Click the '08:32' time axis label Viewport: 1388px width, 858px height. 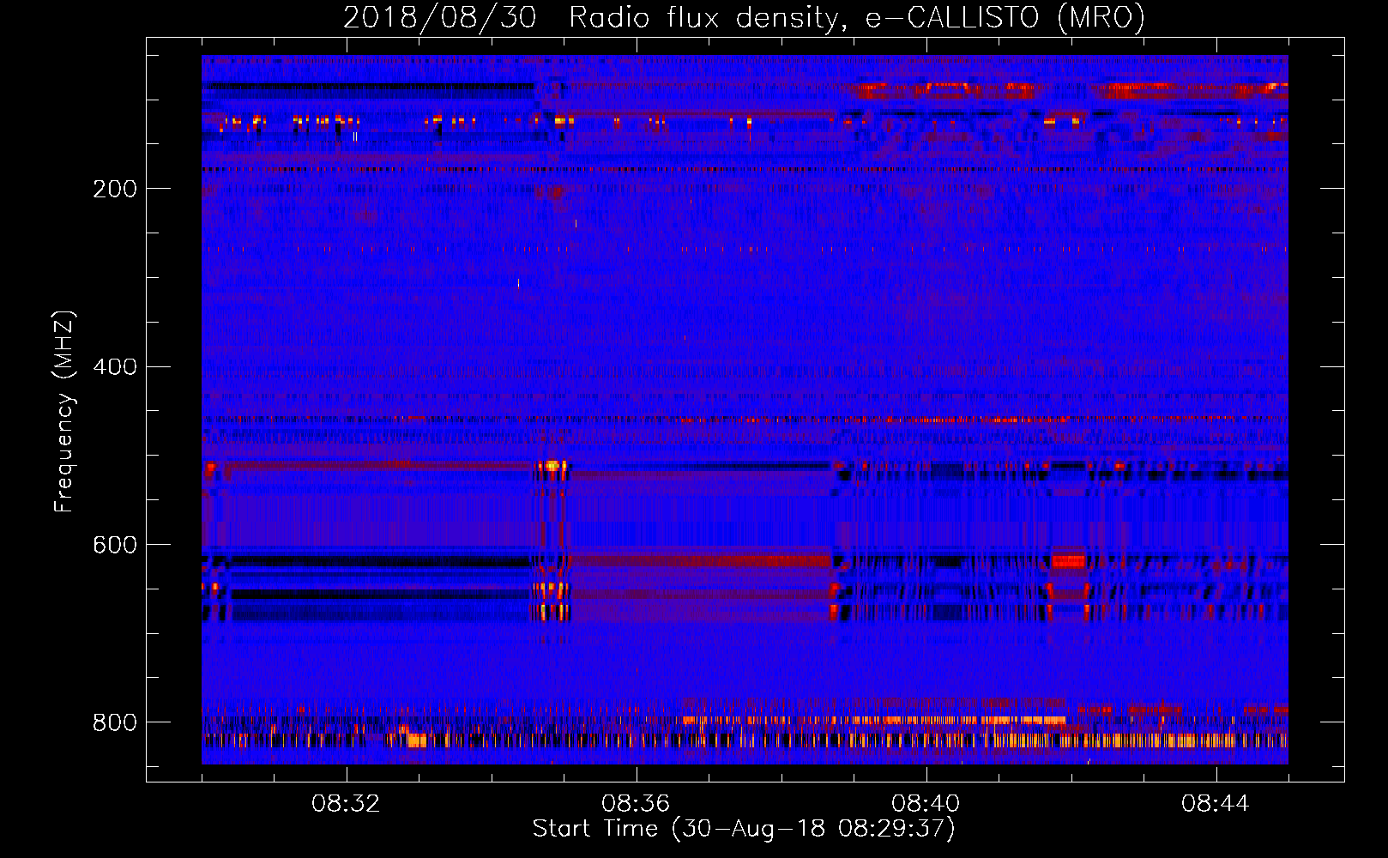(347, 804)
